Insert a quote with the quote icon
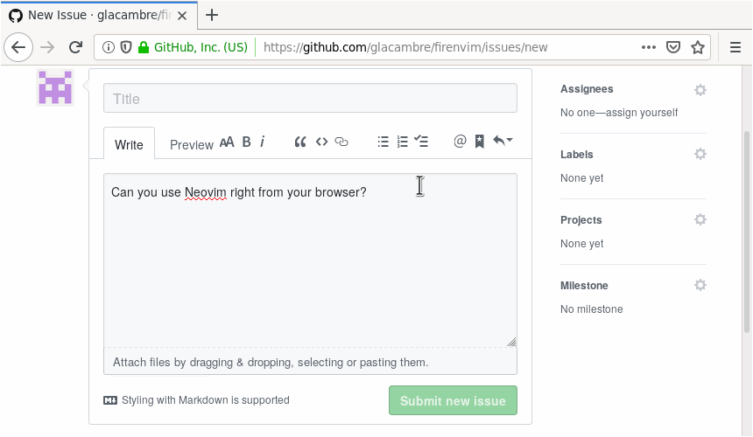This screenshot has height=437, width=753. (300, 142)
